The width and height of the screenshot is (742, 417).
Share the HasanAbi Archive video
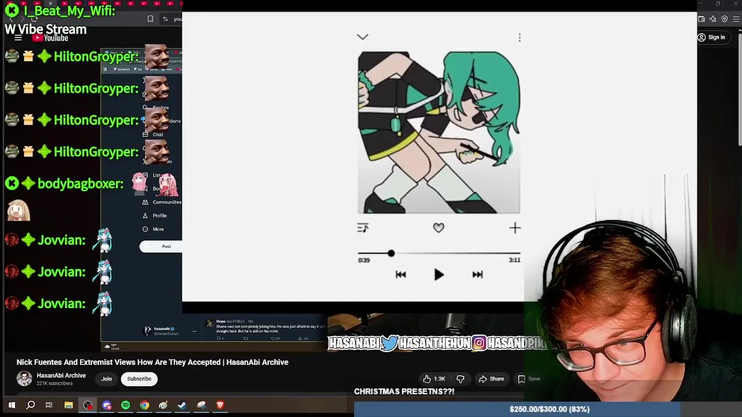click(x=491, y=379)
